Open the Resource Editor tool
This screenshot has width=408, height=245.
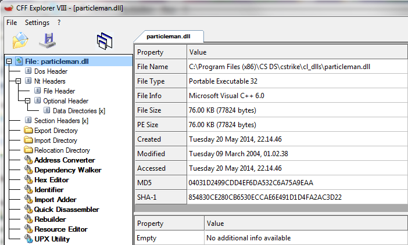[61, 229]
